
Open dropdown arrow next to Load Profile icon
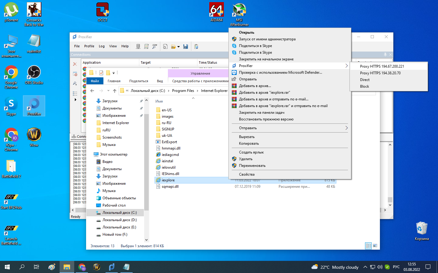(179, 47)
